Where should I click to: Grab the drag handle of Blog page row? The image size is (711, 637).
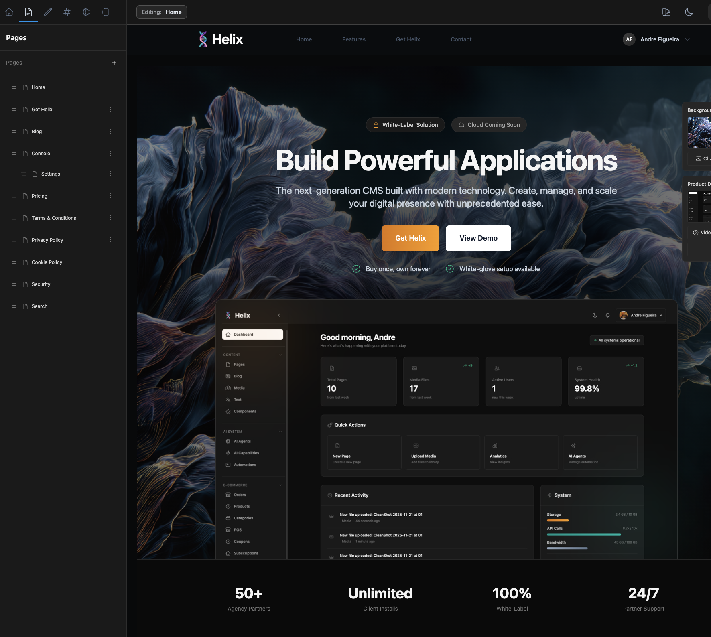pos(14,131)
